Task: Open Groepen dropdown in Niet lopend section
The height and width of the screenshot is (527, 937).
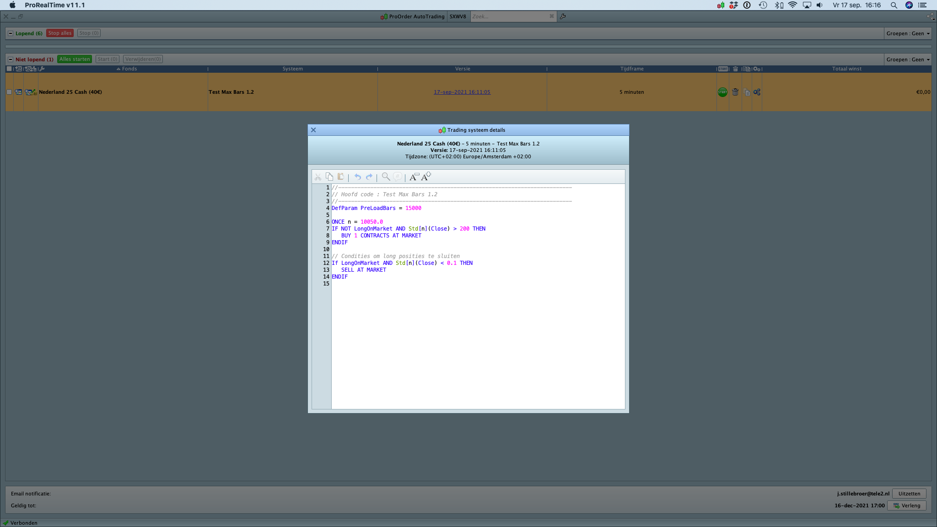Action: pos(908,59)
